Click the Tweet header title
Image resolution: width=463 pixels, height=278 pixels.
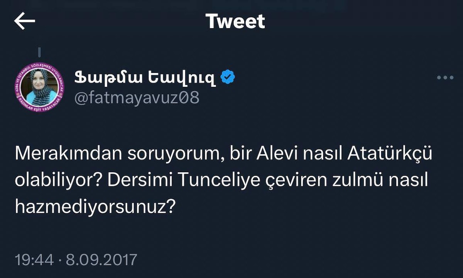coord(235,21)
